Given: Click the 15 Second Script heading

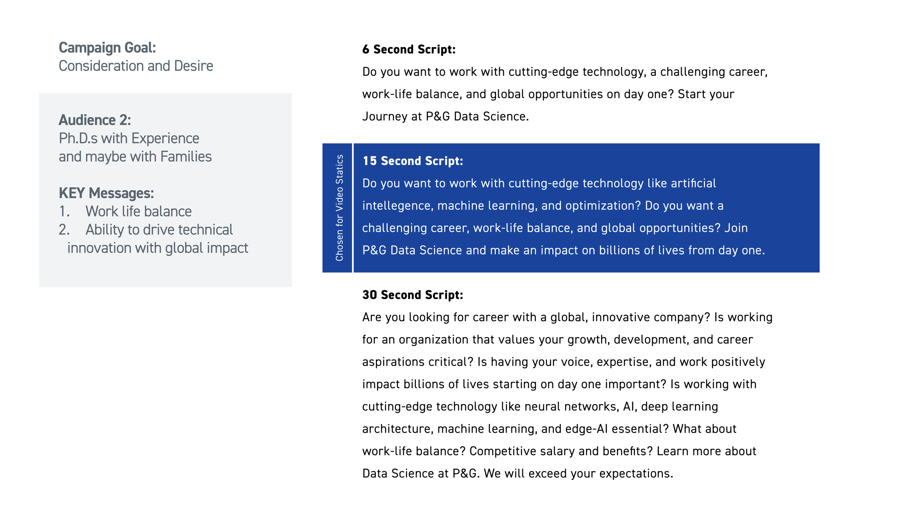Looking at the screenshot, I should coord(413,161).
